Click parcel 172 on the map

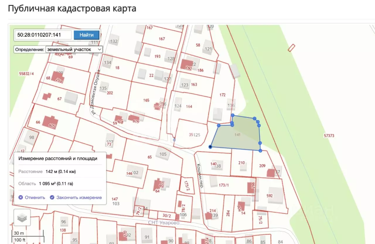pos(222,95)
